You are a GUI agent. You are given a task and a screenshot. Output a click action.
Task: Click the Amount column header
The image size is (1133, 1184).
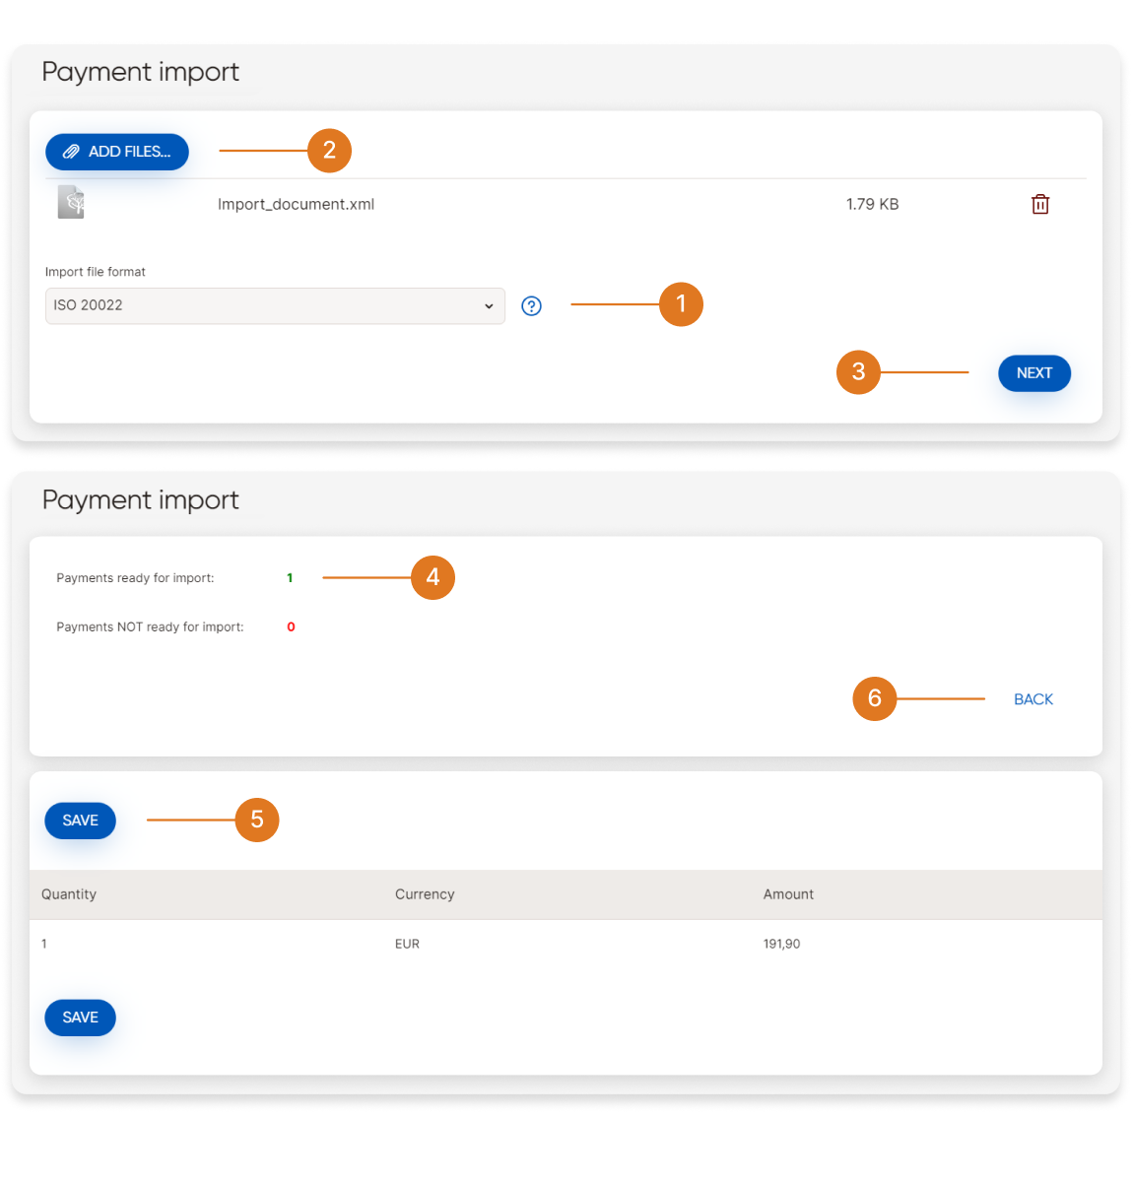pos(788,894)
